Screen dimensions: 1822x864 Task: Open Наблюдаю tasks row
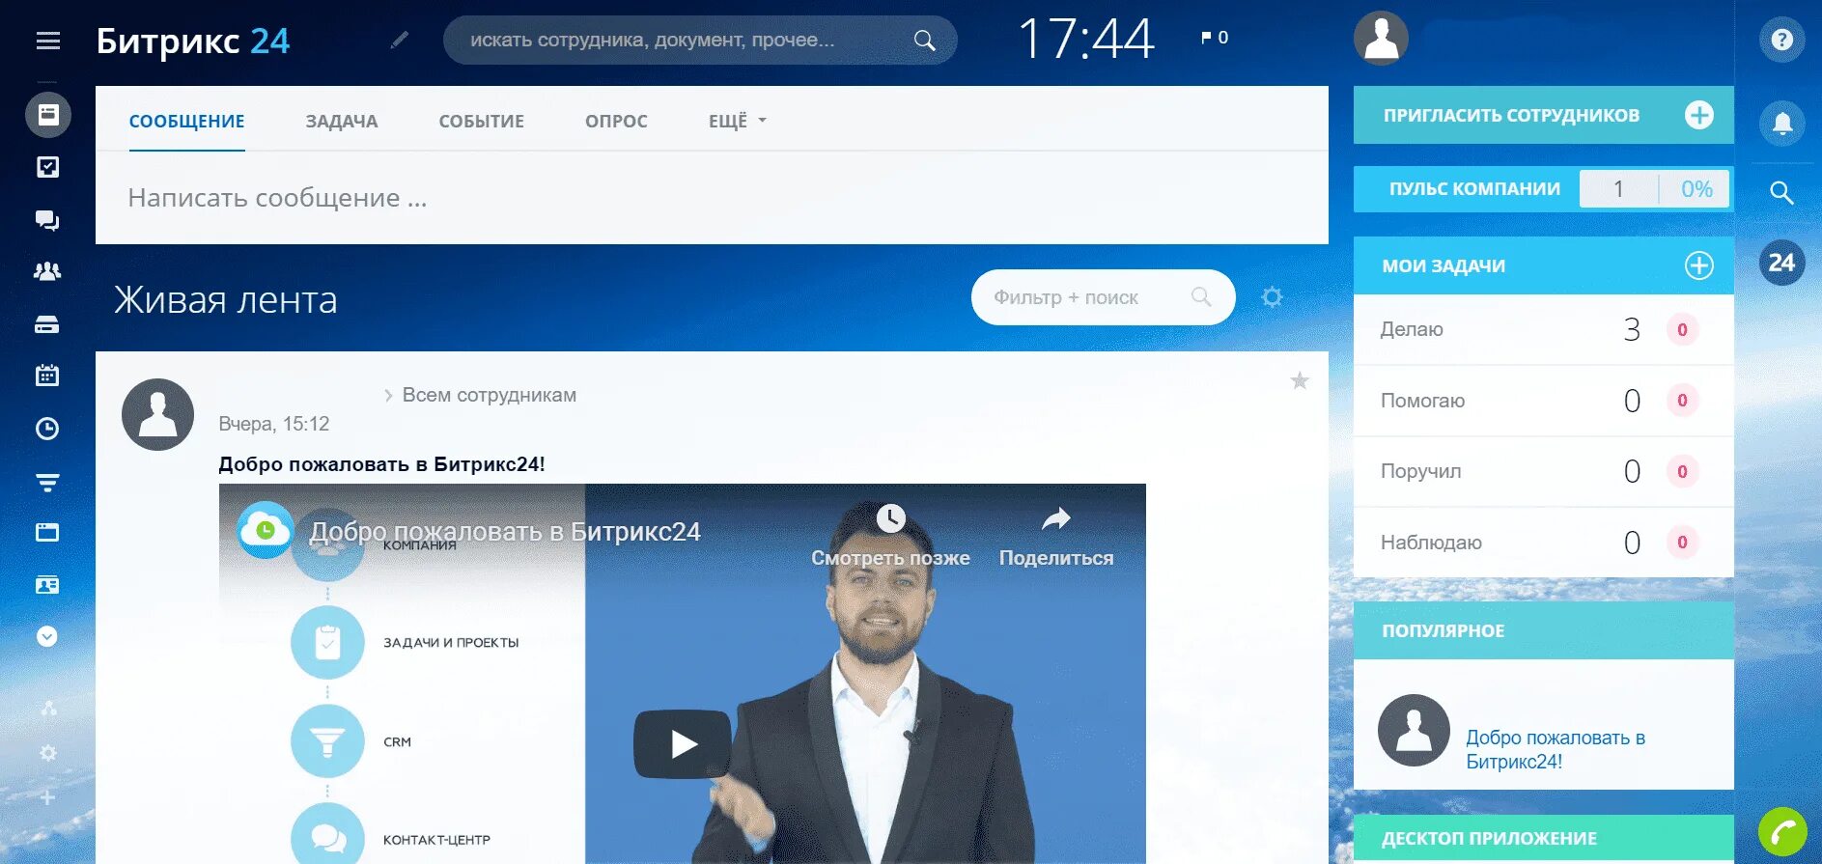click(x=1544, y=543)
